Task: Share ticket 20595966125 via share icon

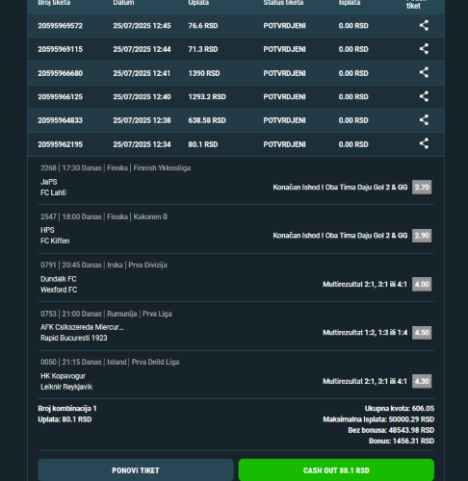Action: click(x=424, y=96)
